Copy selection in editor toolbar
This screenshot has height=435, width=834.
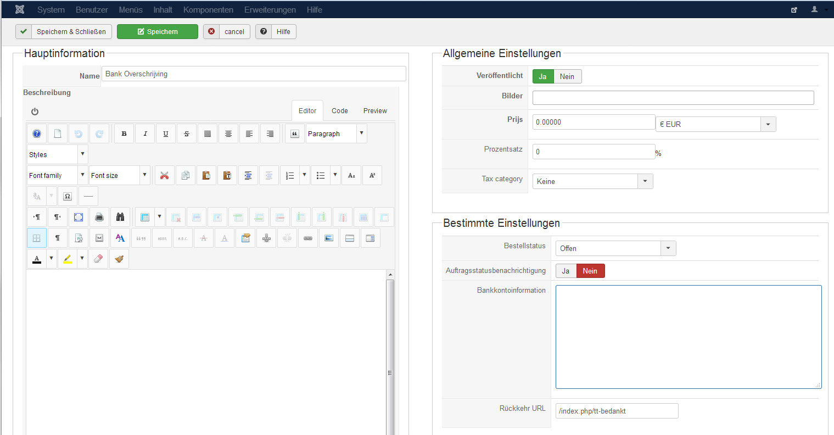pos(185,175)
